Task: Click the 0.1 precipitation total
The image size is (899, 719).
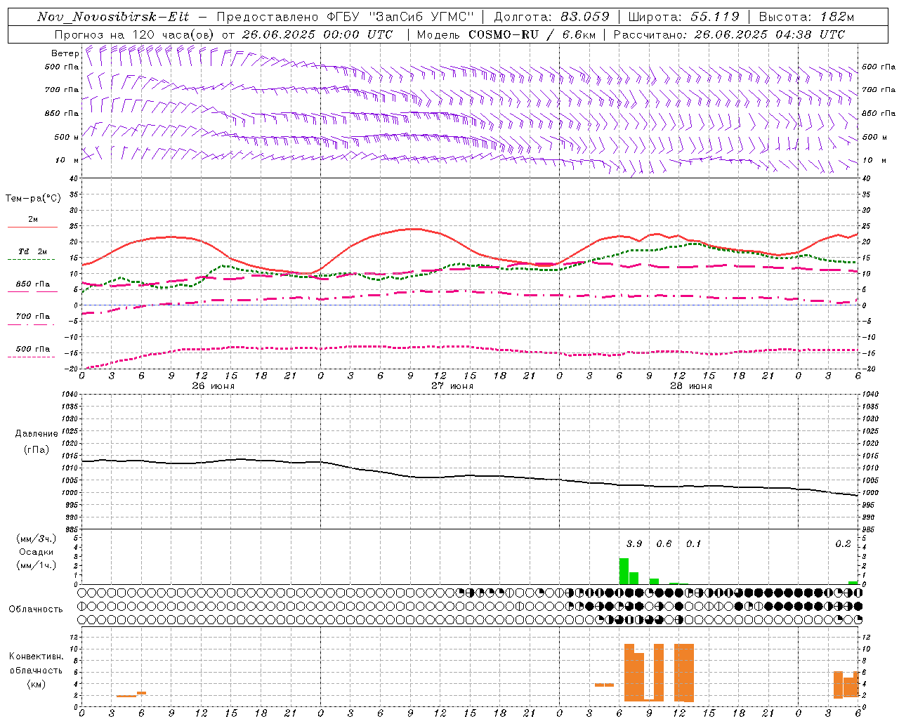Action: 693,543
